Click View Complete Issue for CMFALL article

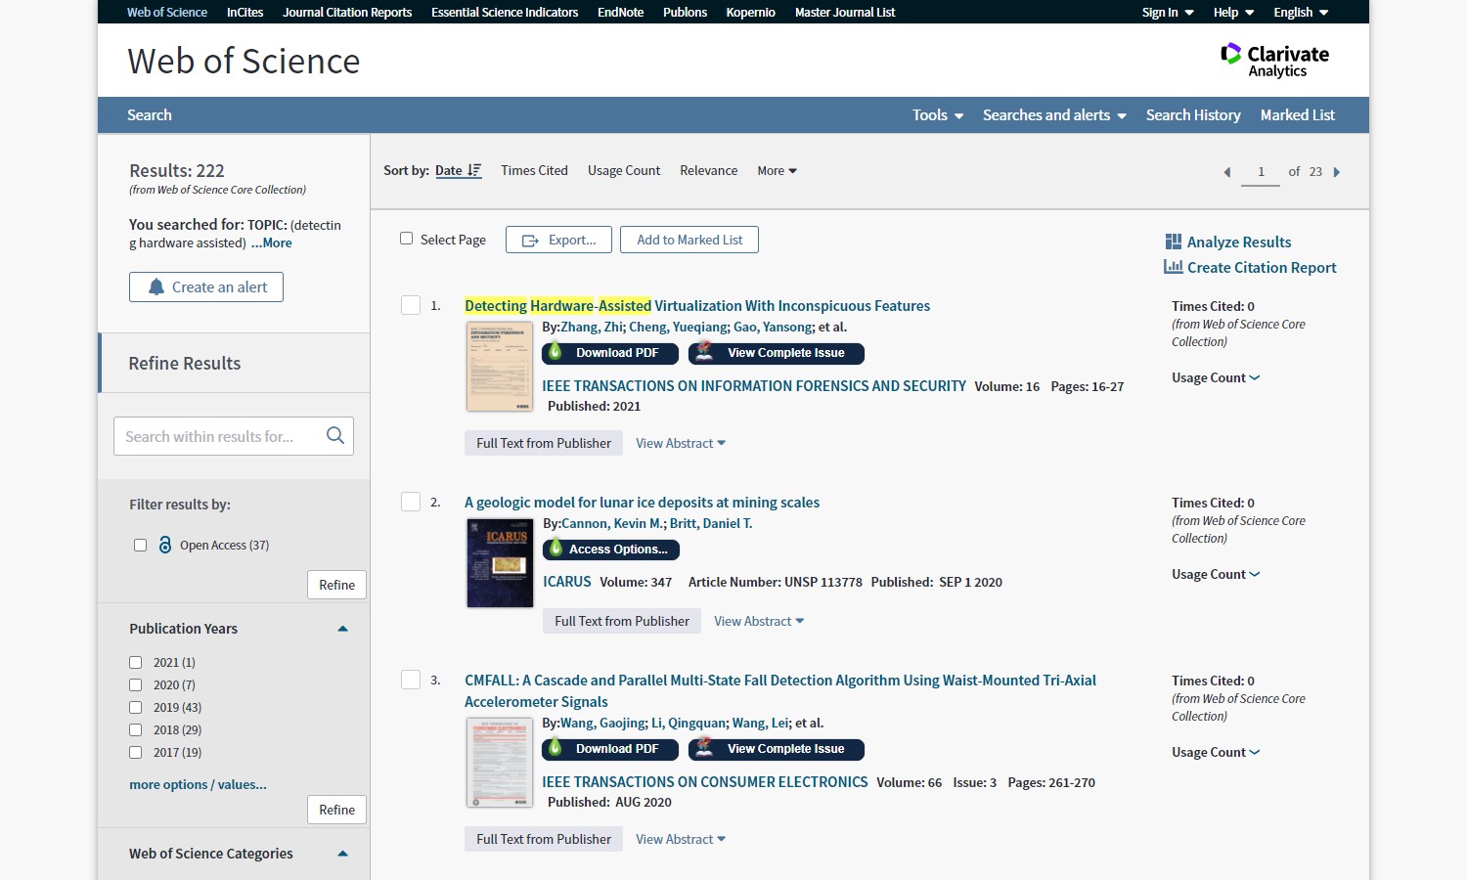[777, 749]
